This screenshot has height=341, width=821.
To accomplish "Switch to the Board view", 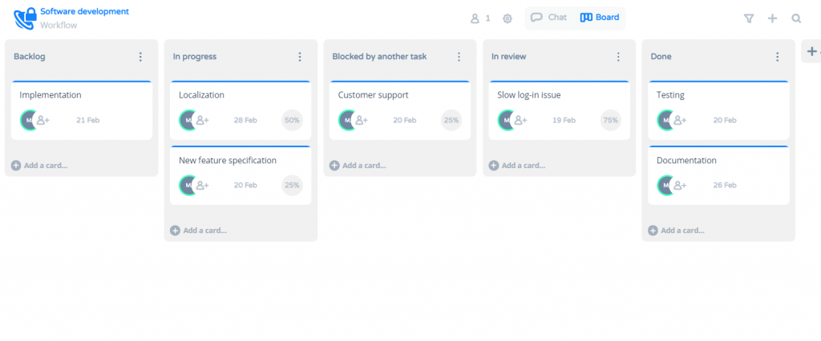I will 601,18.
